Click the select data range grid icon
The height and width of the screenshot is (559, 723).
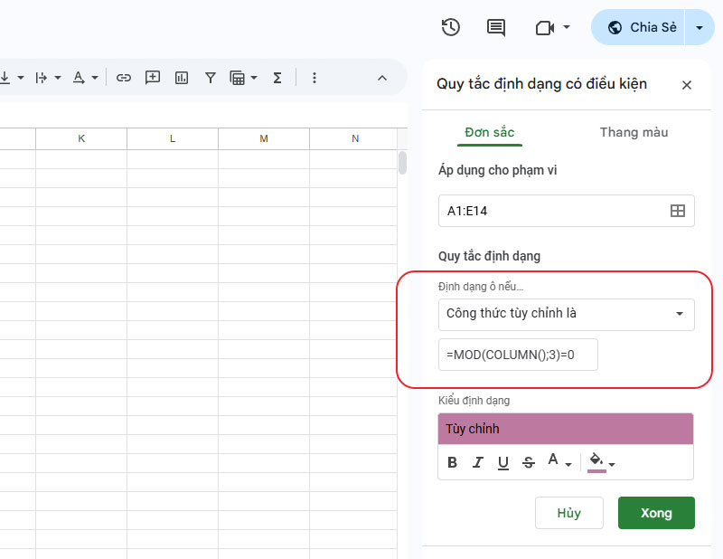tap(677, 211)
